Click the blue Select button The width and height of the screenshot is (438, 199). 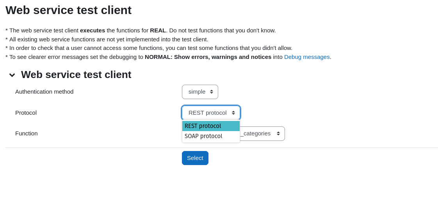point(195,158)
